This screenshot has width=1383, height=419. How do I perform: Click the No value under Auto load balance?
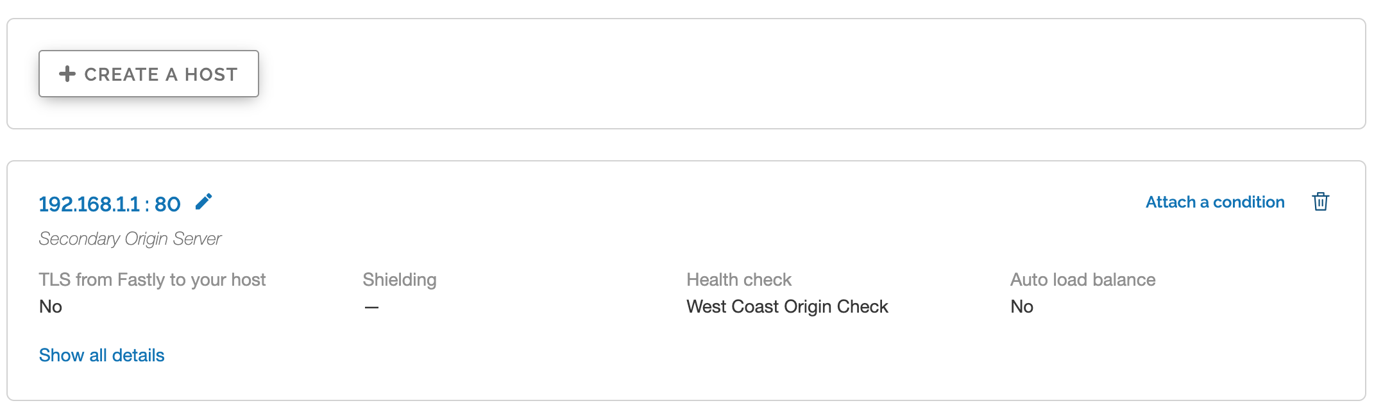point(1022,306)
